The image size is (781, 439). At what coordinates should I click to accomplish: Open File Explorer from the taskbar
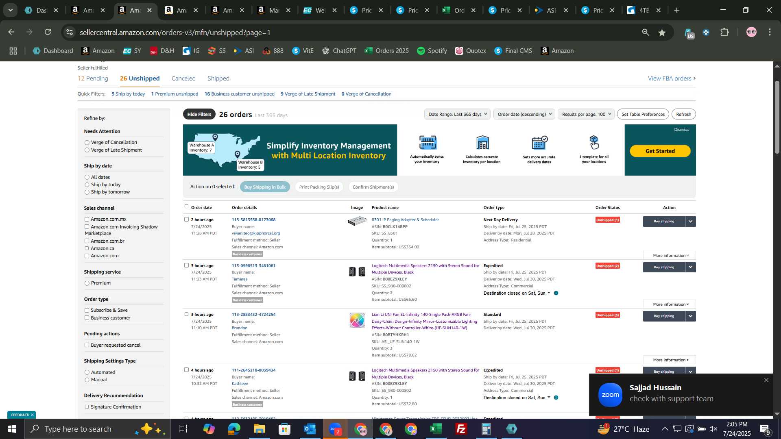pos(259,429)
